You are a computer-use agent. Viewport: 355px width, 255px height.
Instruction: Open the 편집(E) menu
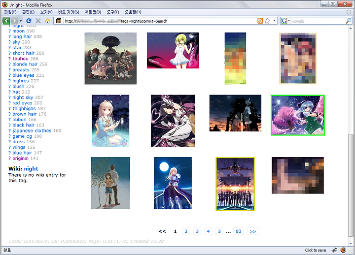pos(28,12)
